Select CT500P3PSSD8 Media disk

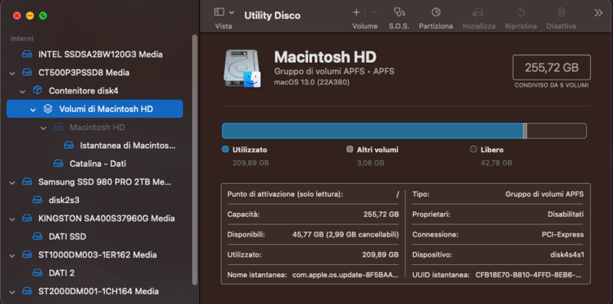point(84,73)
